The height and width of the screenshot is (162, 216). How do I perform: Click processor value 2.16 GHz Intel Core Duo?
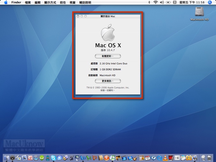pos(113,64)
